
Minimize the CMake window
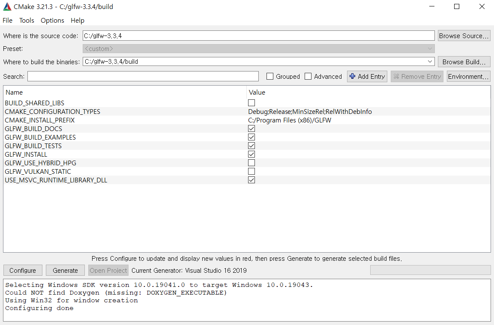point(431,6)
